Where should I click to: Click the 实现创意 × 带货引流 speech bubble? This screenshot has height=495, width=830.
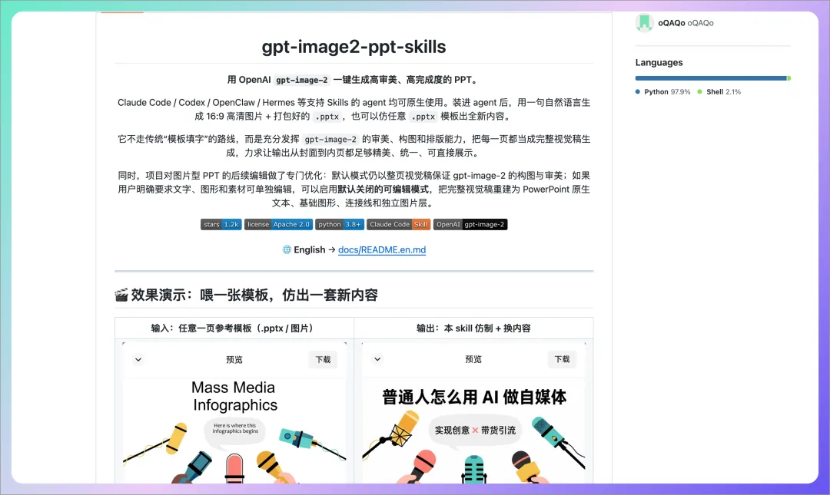[x=475, y=431]
